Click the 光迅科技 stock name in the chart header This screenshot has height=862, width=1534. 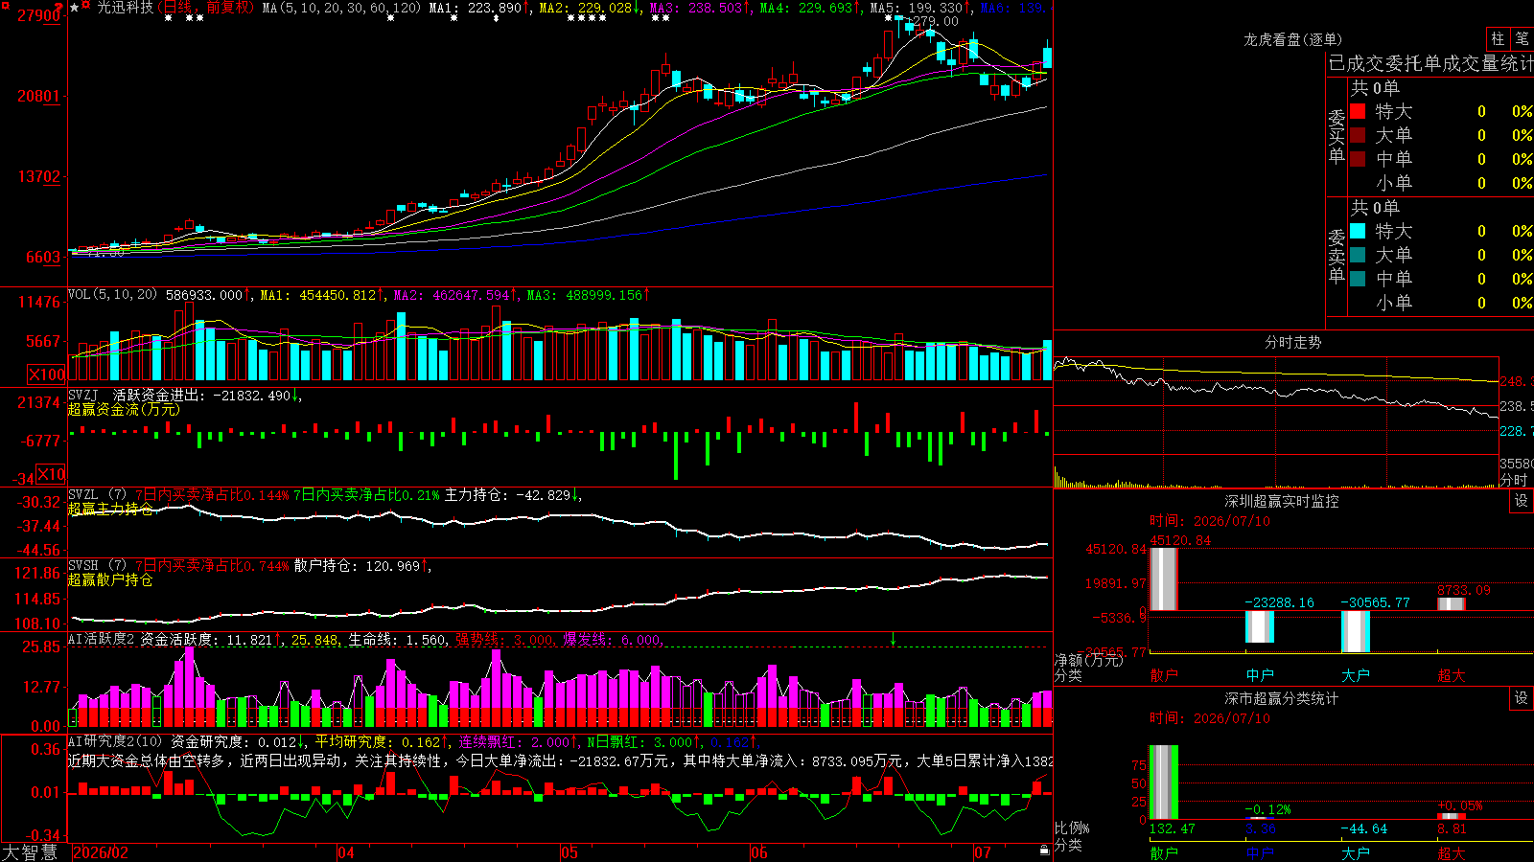[125, 8]
